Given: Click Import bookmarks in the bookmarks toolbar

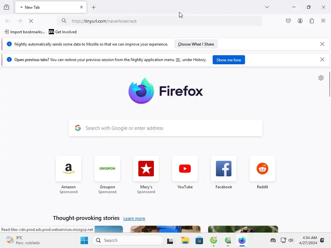Looking at the screenshot, I should pyautogui.click(x=25, y=32).
